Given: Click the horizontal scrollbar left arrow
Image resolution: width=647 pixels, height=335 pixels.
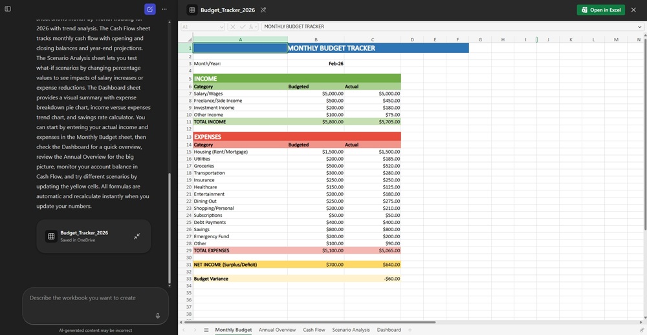Looking at the screenshot, I should [x=181, y=322].
